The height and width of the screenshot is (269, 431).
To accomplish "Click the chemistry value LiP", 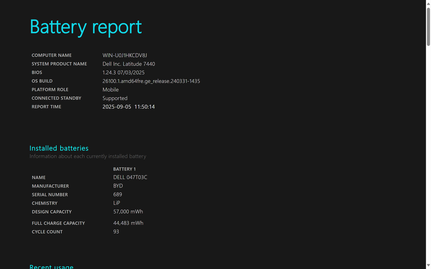I will point(117,203).
